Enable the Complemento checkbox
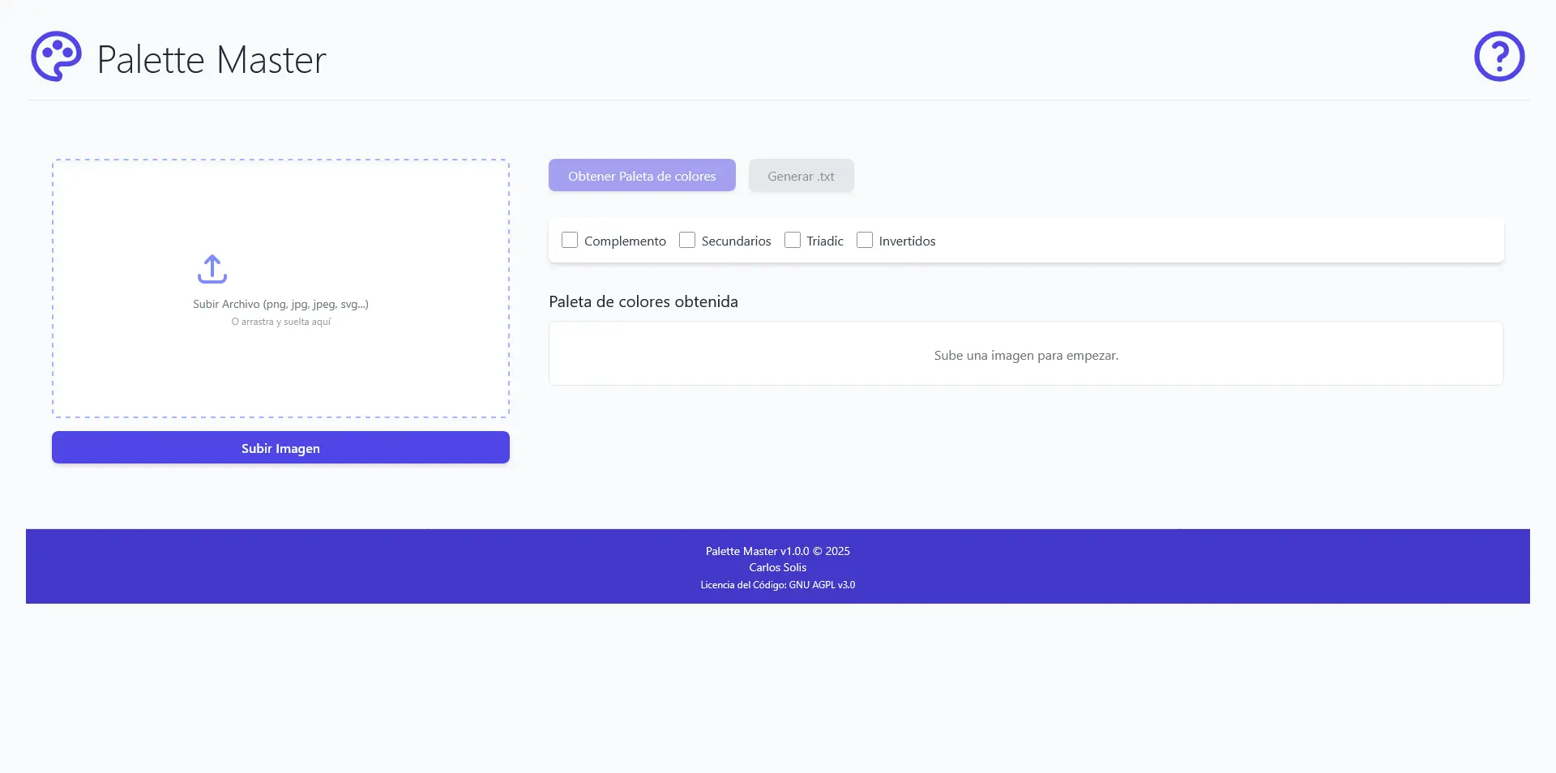This screenshot has width=1556, height=773. (x=570, y=240)
